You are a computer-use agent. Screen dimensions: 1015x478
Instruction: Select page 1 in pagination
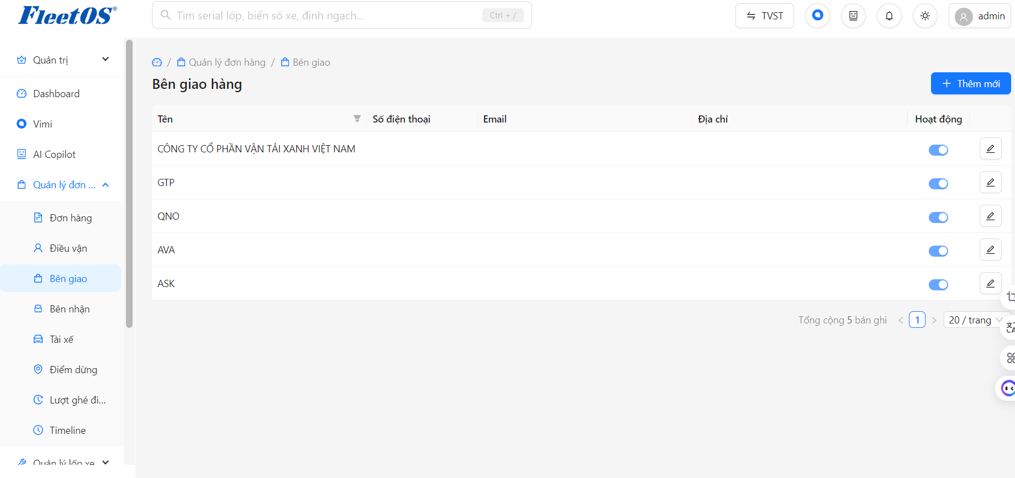917,320
